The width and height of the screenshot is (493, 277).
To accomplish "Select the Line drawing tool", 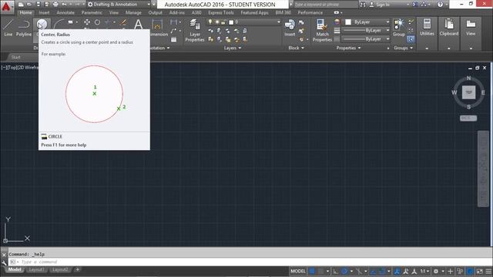I will pos(8,28).
